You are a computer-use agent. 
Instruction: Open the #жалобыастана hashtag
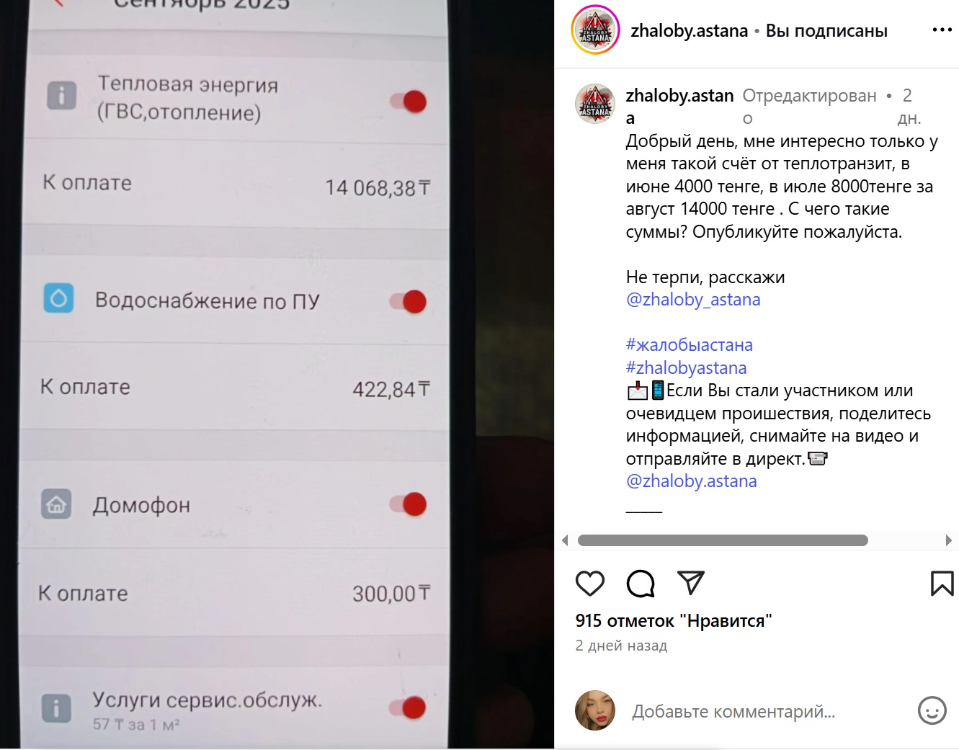(x=690, y=345)
